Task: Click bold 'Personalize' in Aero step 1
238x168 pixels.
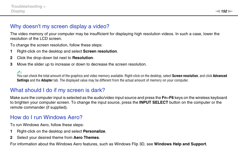Action: pos(94,131)
